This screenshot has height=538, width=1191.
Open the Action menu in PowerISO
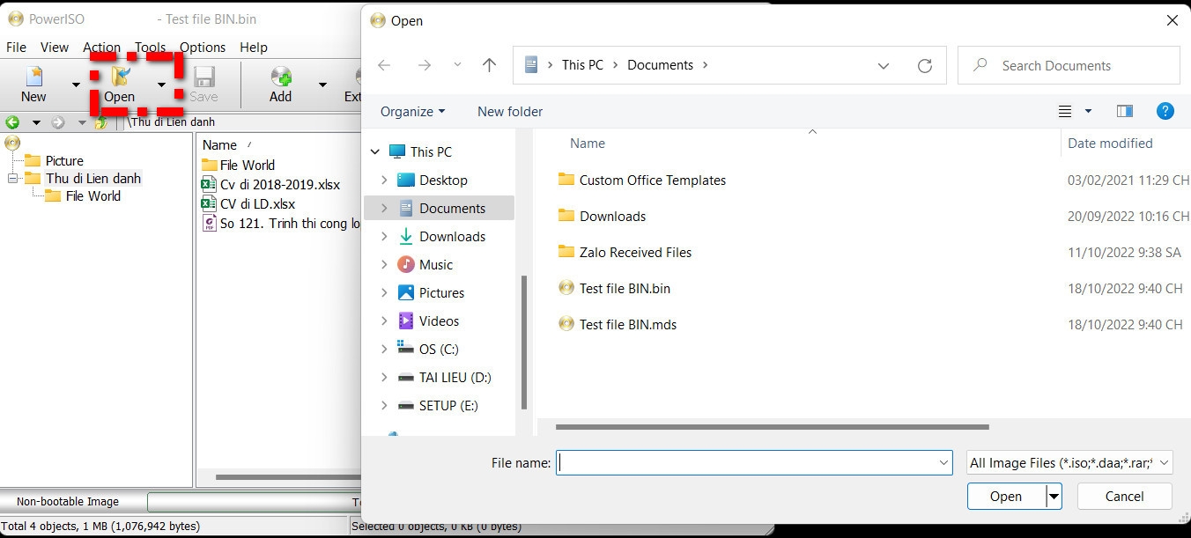102,48
